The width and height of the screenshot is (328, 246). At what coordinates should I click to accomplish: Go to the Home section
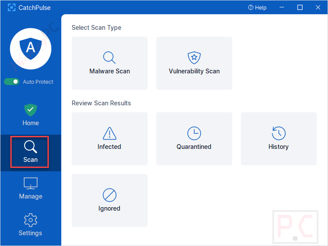pyautogui.click(x=31, y=115)
